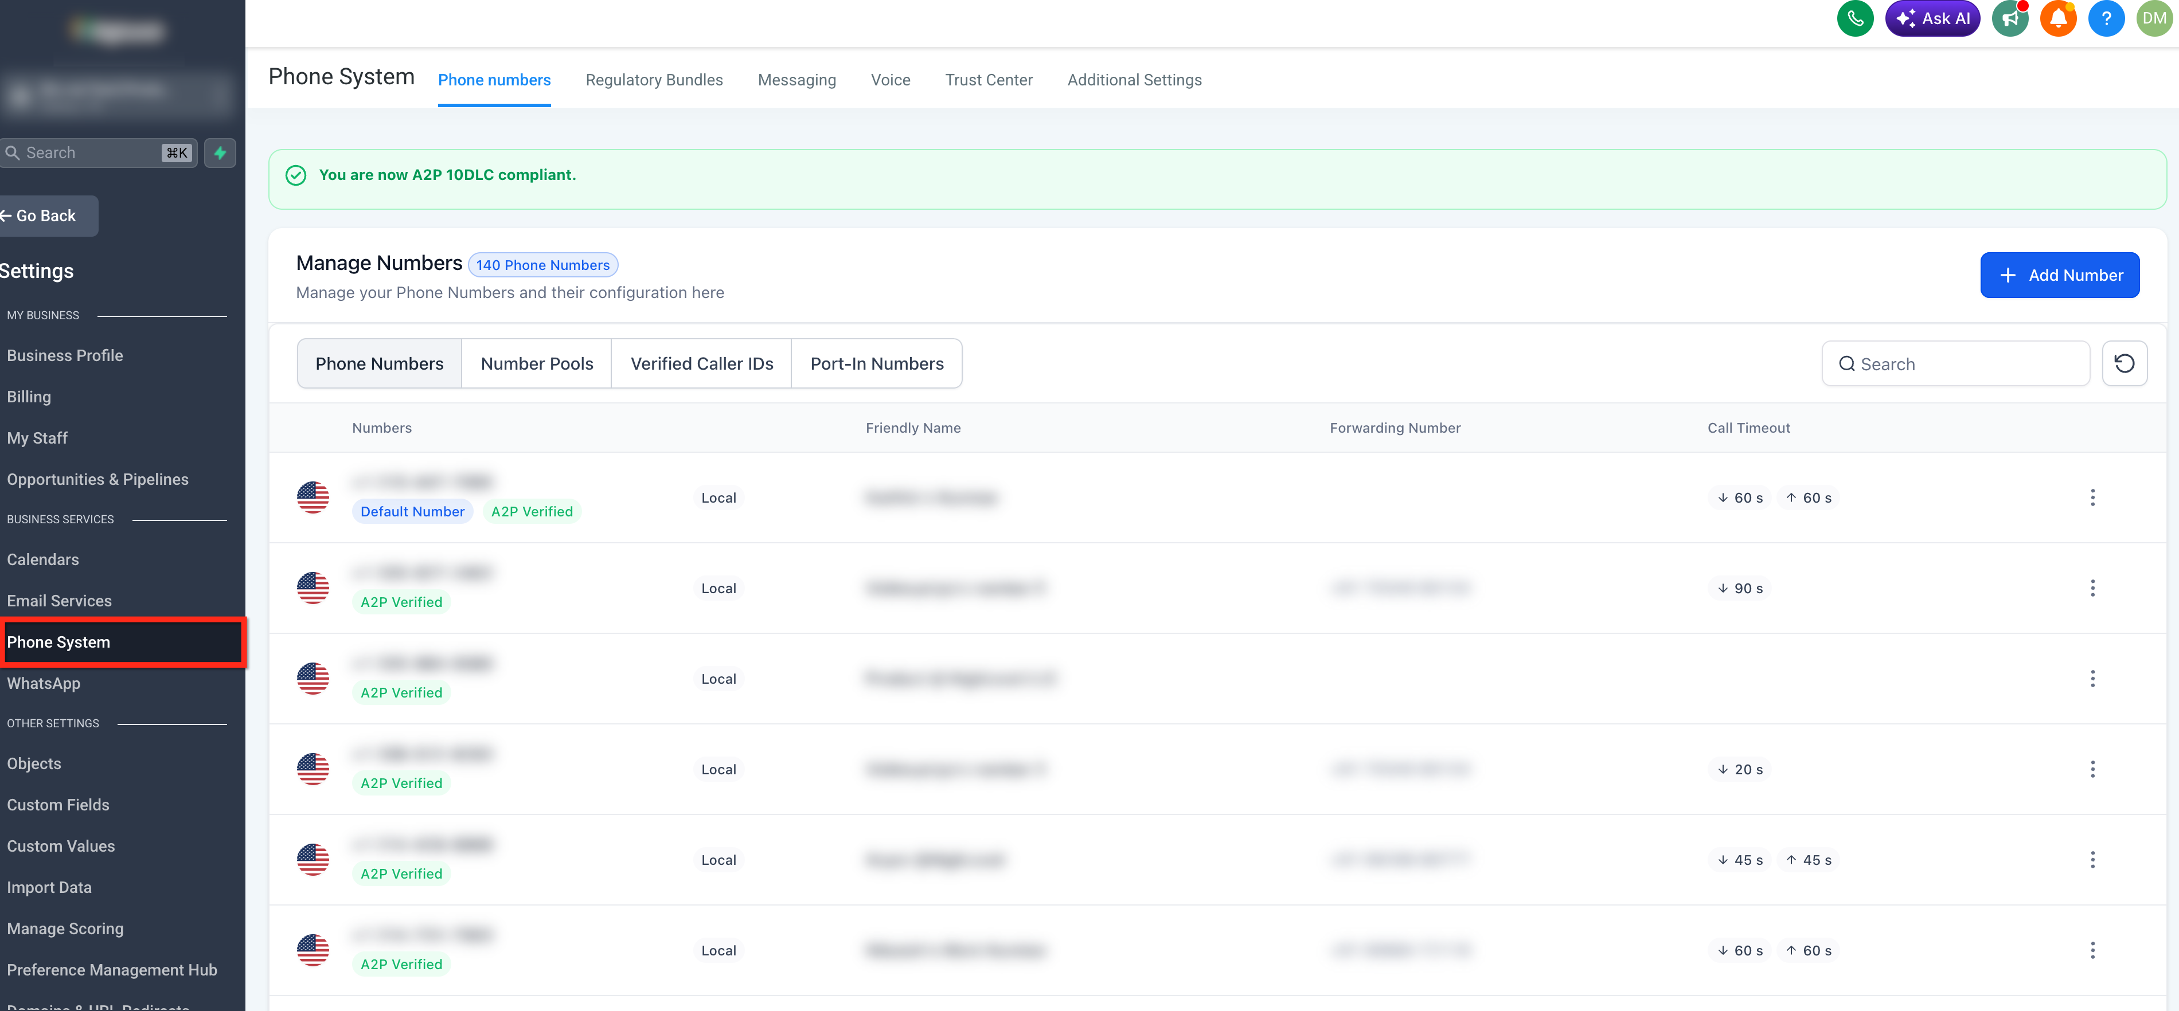Open the orange notifications bell
Image resolution: width=2179 pixels, height=1011 pixels.
click(2058, 18)
